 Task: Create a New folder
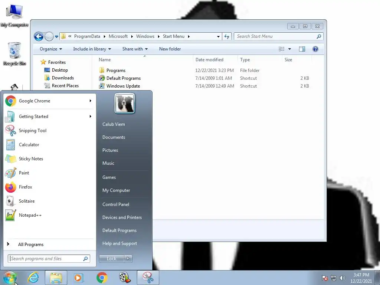coord(170,49)
